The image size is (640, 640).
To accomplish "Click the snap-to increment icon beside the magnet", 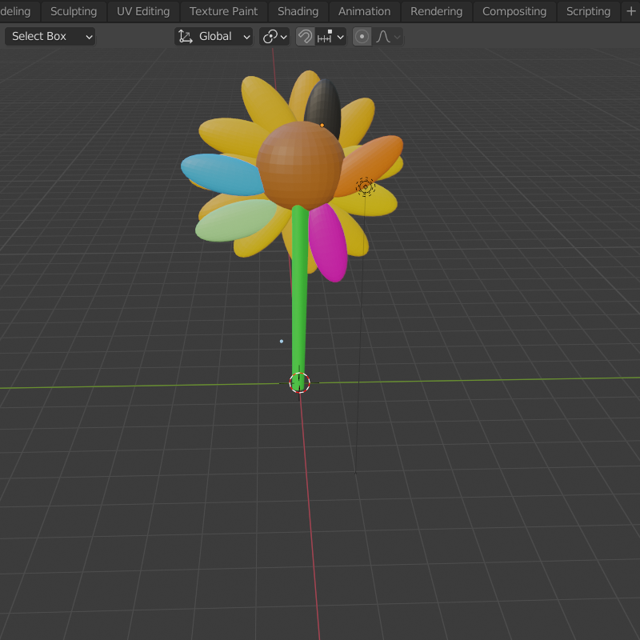I will point(325,37).
